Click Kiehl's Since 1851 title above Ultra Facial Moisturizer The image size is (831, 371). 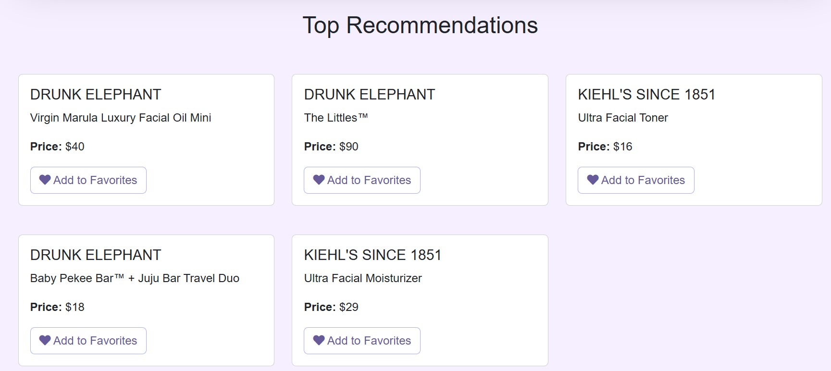pyautogui.click(x=373, y=255)
